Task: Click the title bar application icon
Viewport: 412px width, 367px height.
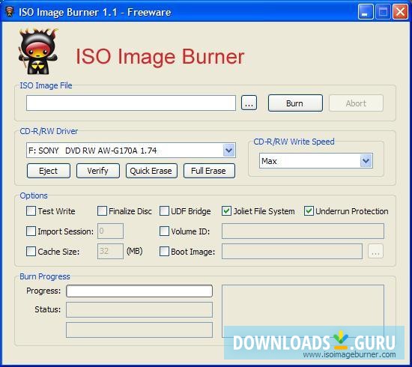Action: coord(10,12)
